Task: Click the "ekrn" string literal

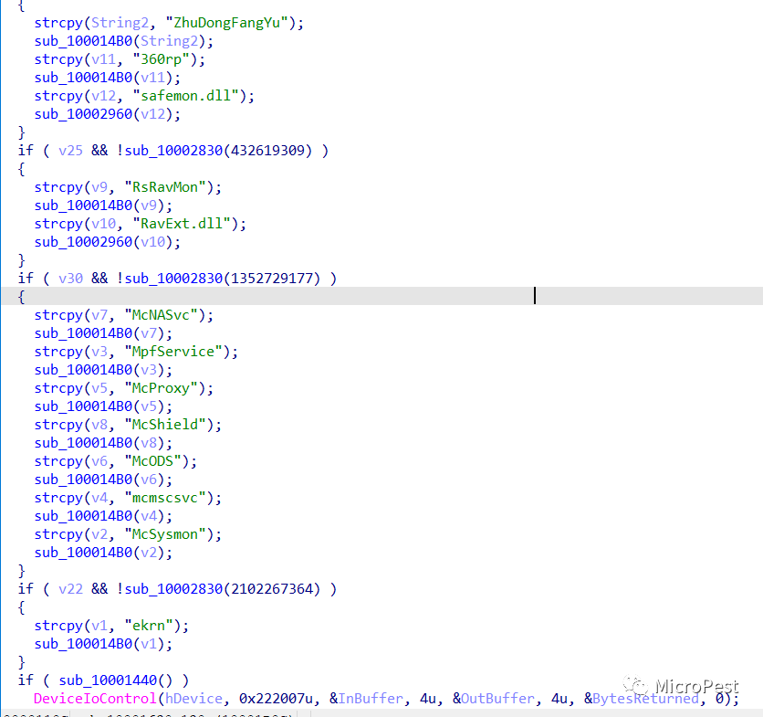Action: click(149, 626)
